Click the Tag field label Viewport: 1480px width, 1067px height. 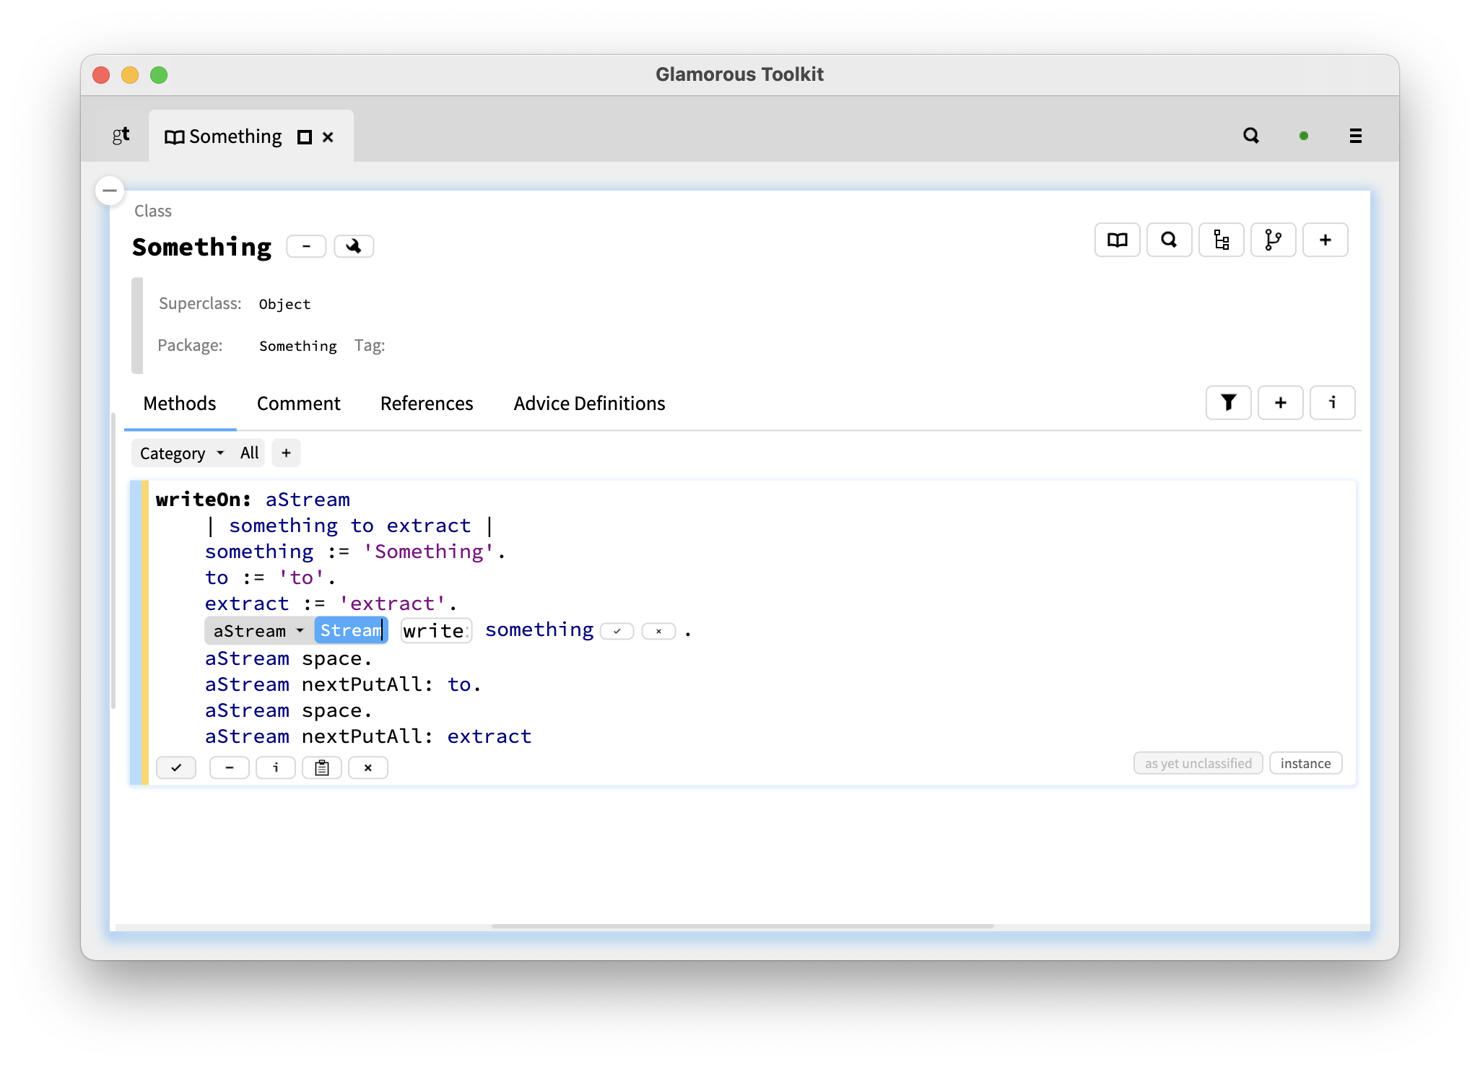(x=370, y=346)
